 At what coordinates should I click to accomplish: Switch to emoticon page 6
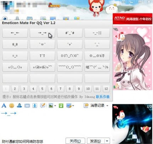[51, 89]
